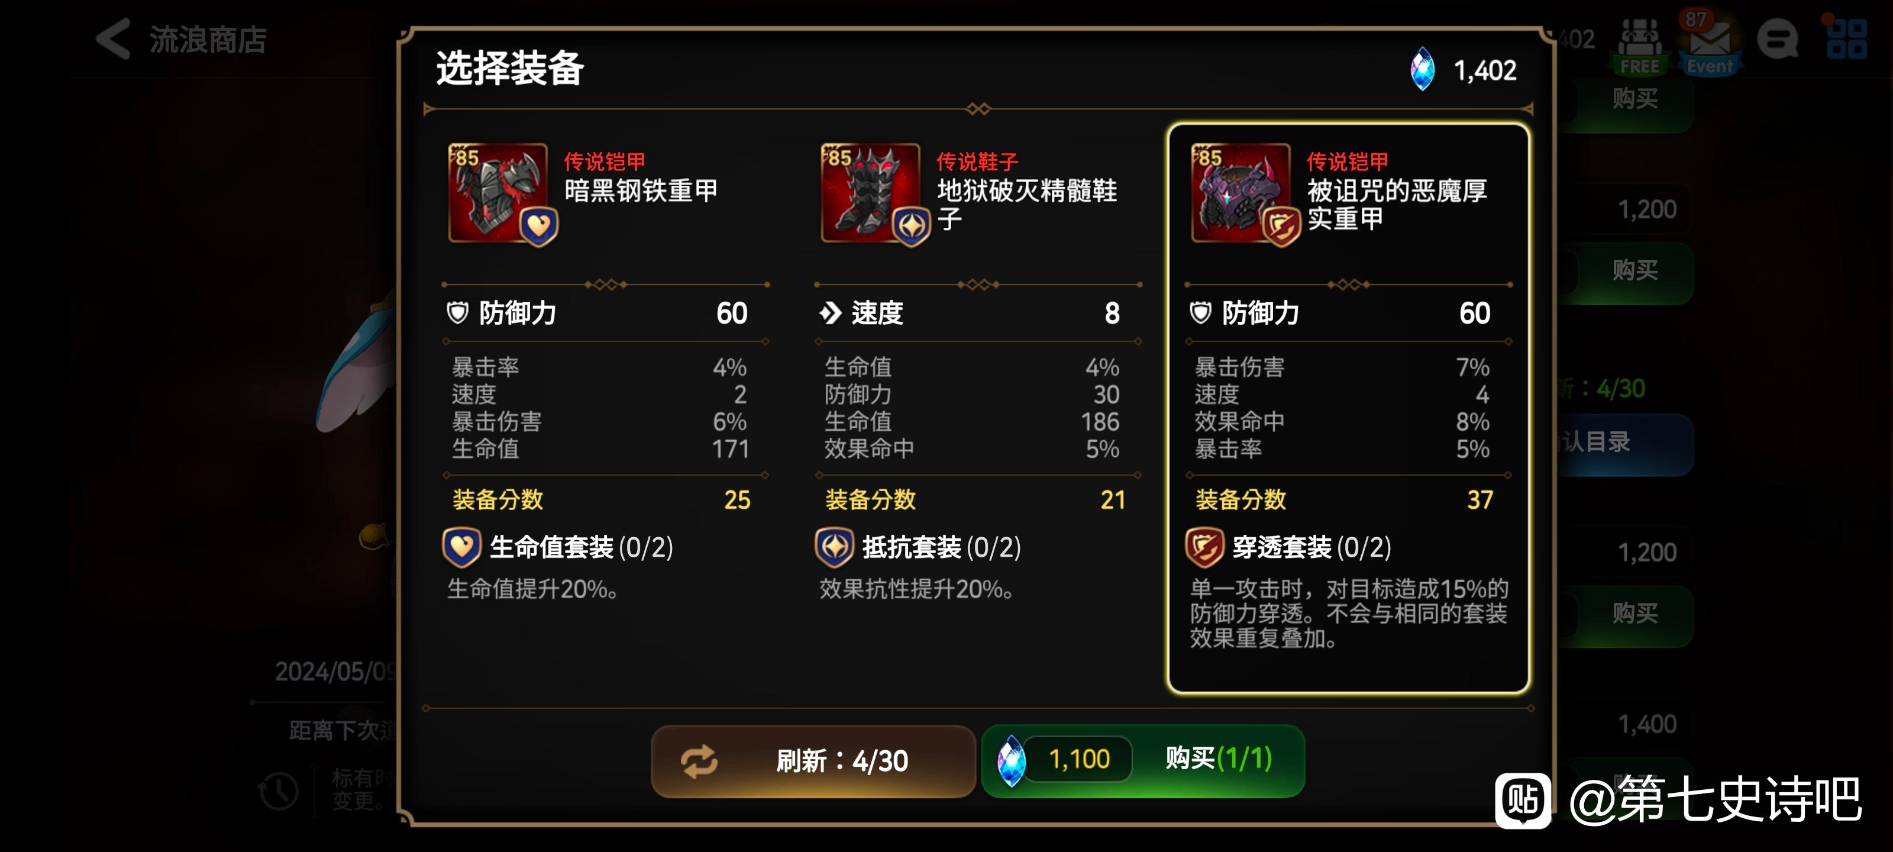Open the grid menu icon
This screenshot has height=852, width=1893.
1846,39
